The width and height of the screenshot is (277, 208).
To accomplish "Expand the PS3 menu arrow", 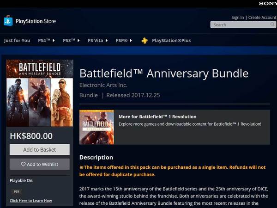I will (78, 41).
